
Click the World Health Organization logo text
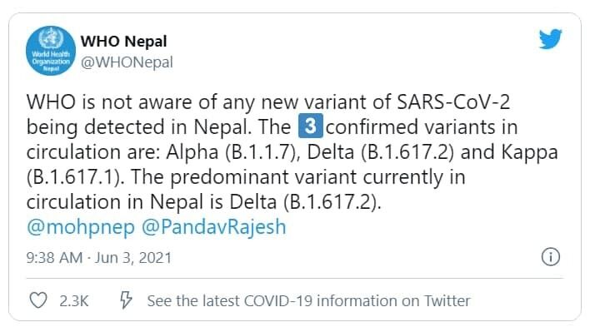click(x=51, y=62)
